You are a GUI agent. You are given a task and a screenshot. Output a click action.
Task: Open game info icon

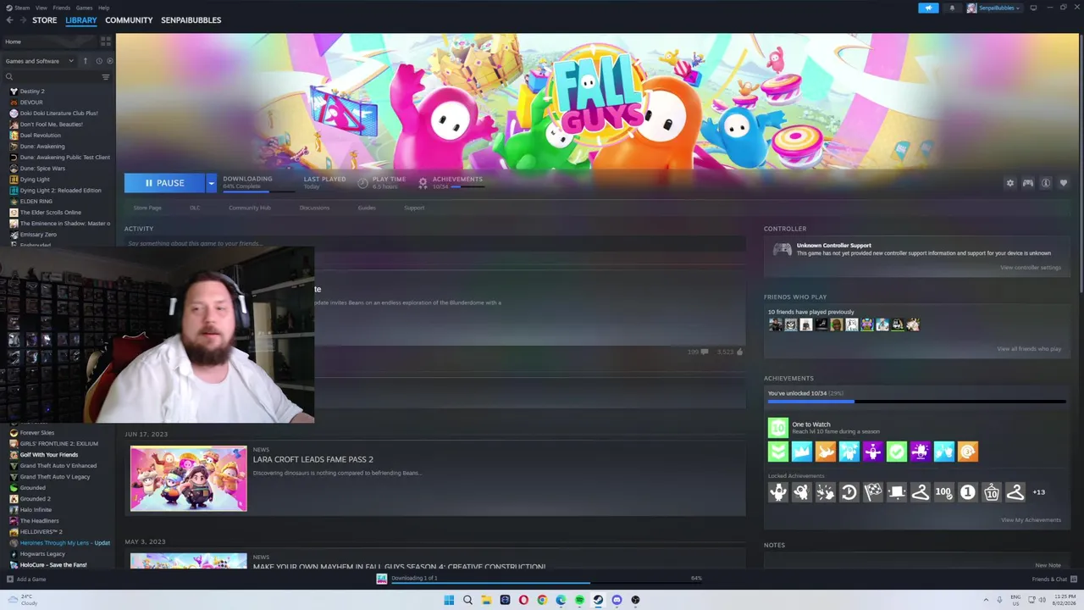pos(1046,183)
